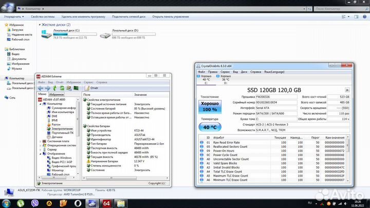Click the Local Disk (D:) drive icon
Viewport: 370px width, 208px height.
tap(105, 35)
